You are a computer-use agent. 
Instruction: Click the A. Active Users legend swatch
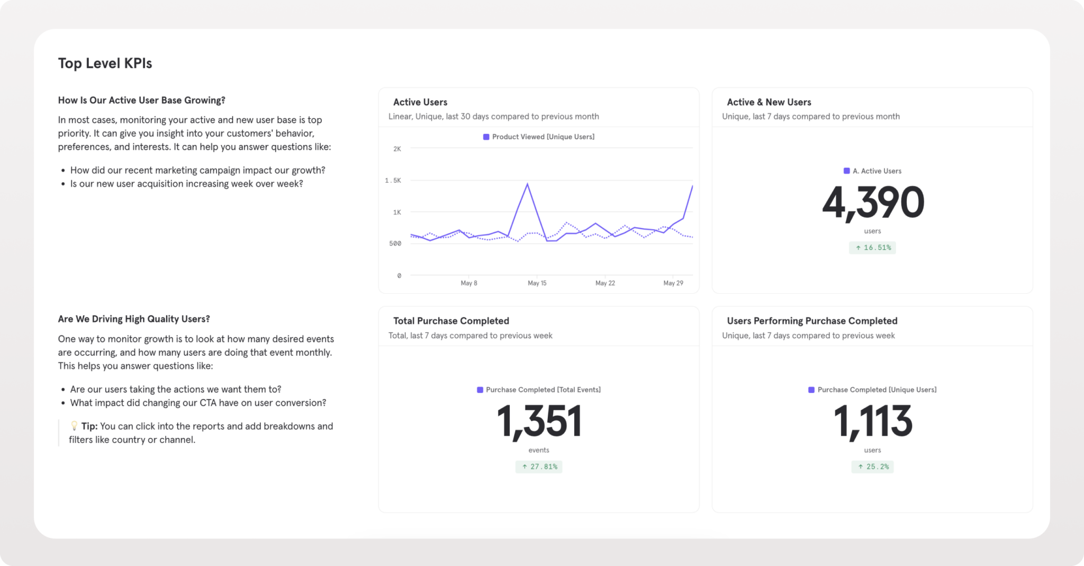coord(846,171)
